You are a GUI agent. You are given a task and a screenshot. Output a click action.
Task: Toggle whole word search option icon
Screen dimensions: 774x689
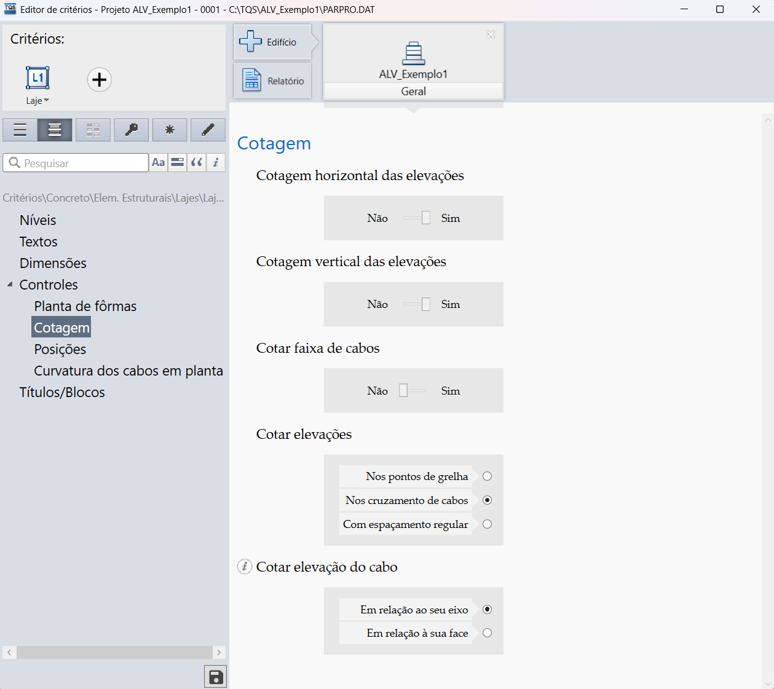[178, 163]
